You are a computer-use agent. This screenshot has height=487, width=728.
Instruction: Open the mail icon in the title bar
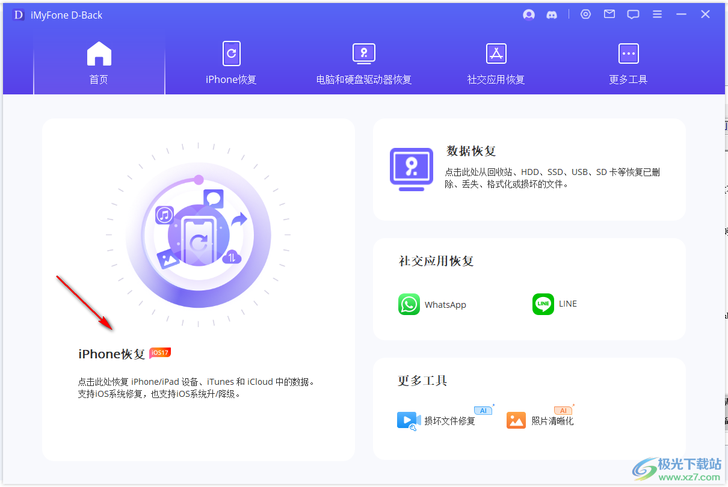click(x=609, y=14)
